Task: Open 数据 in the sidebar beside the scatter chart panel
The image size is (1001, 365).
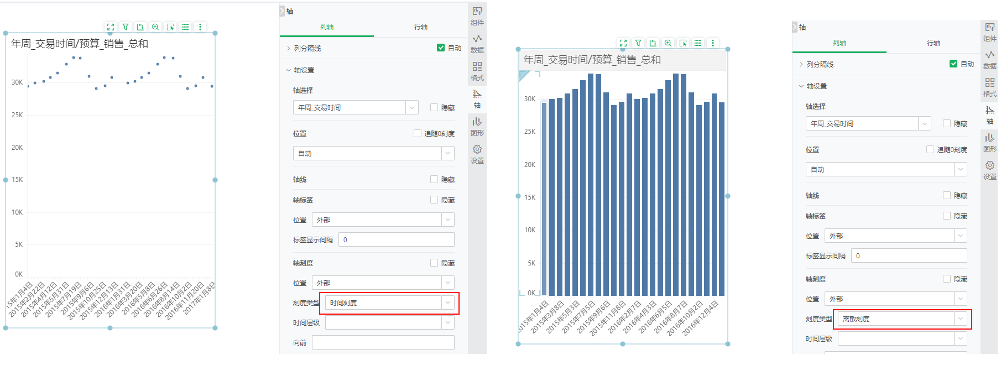Action: pos(477,44)
